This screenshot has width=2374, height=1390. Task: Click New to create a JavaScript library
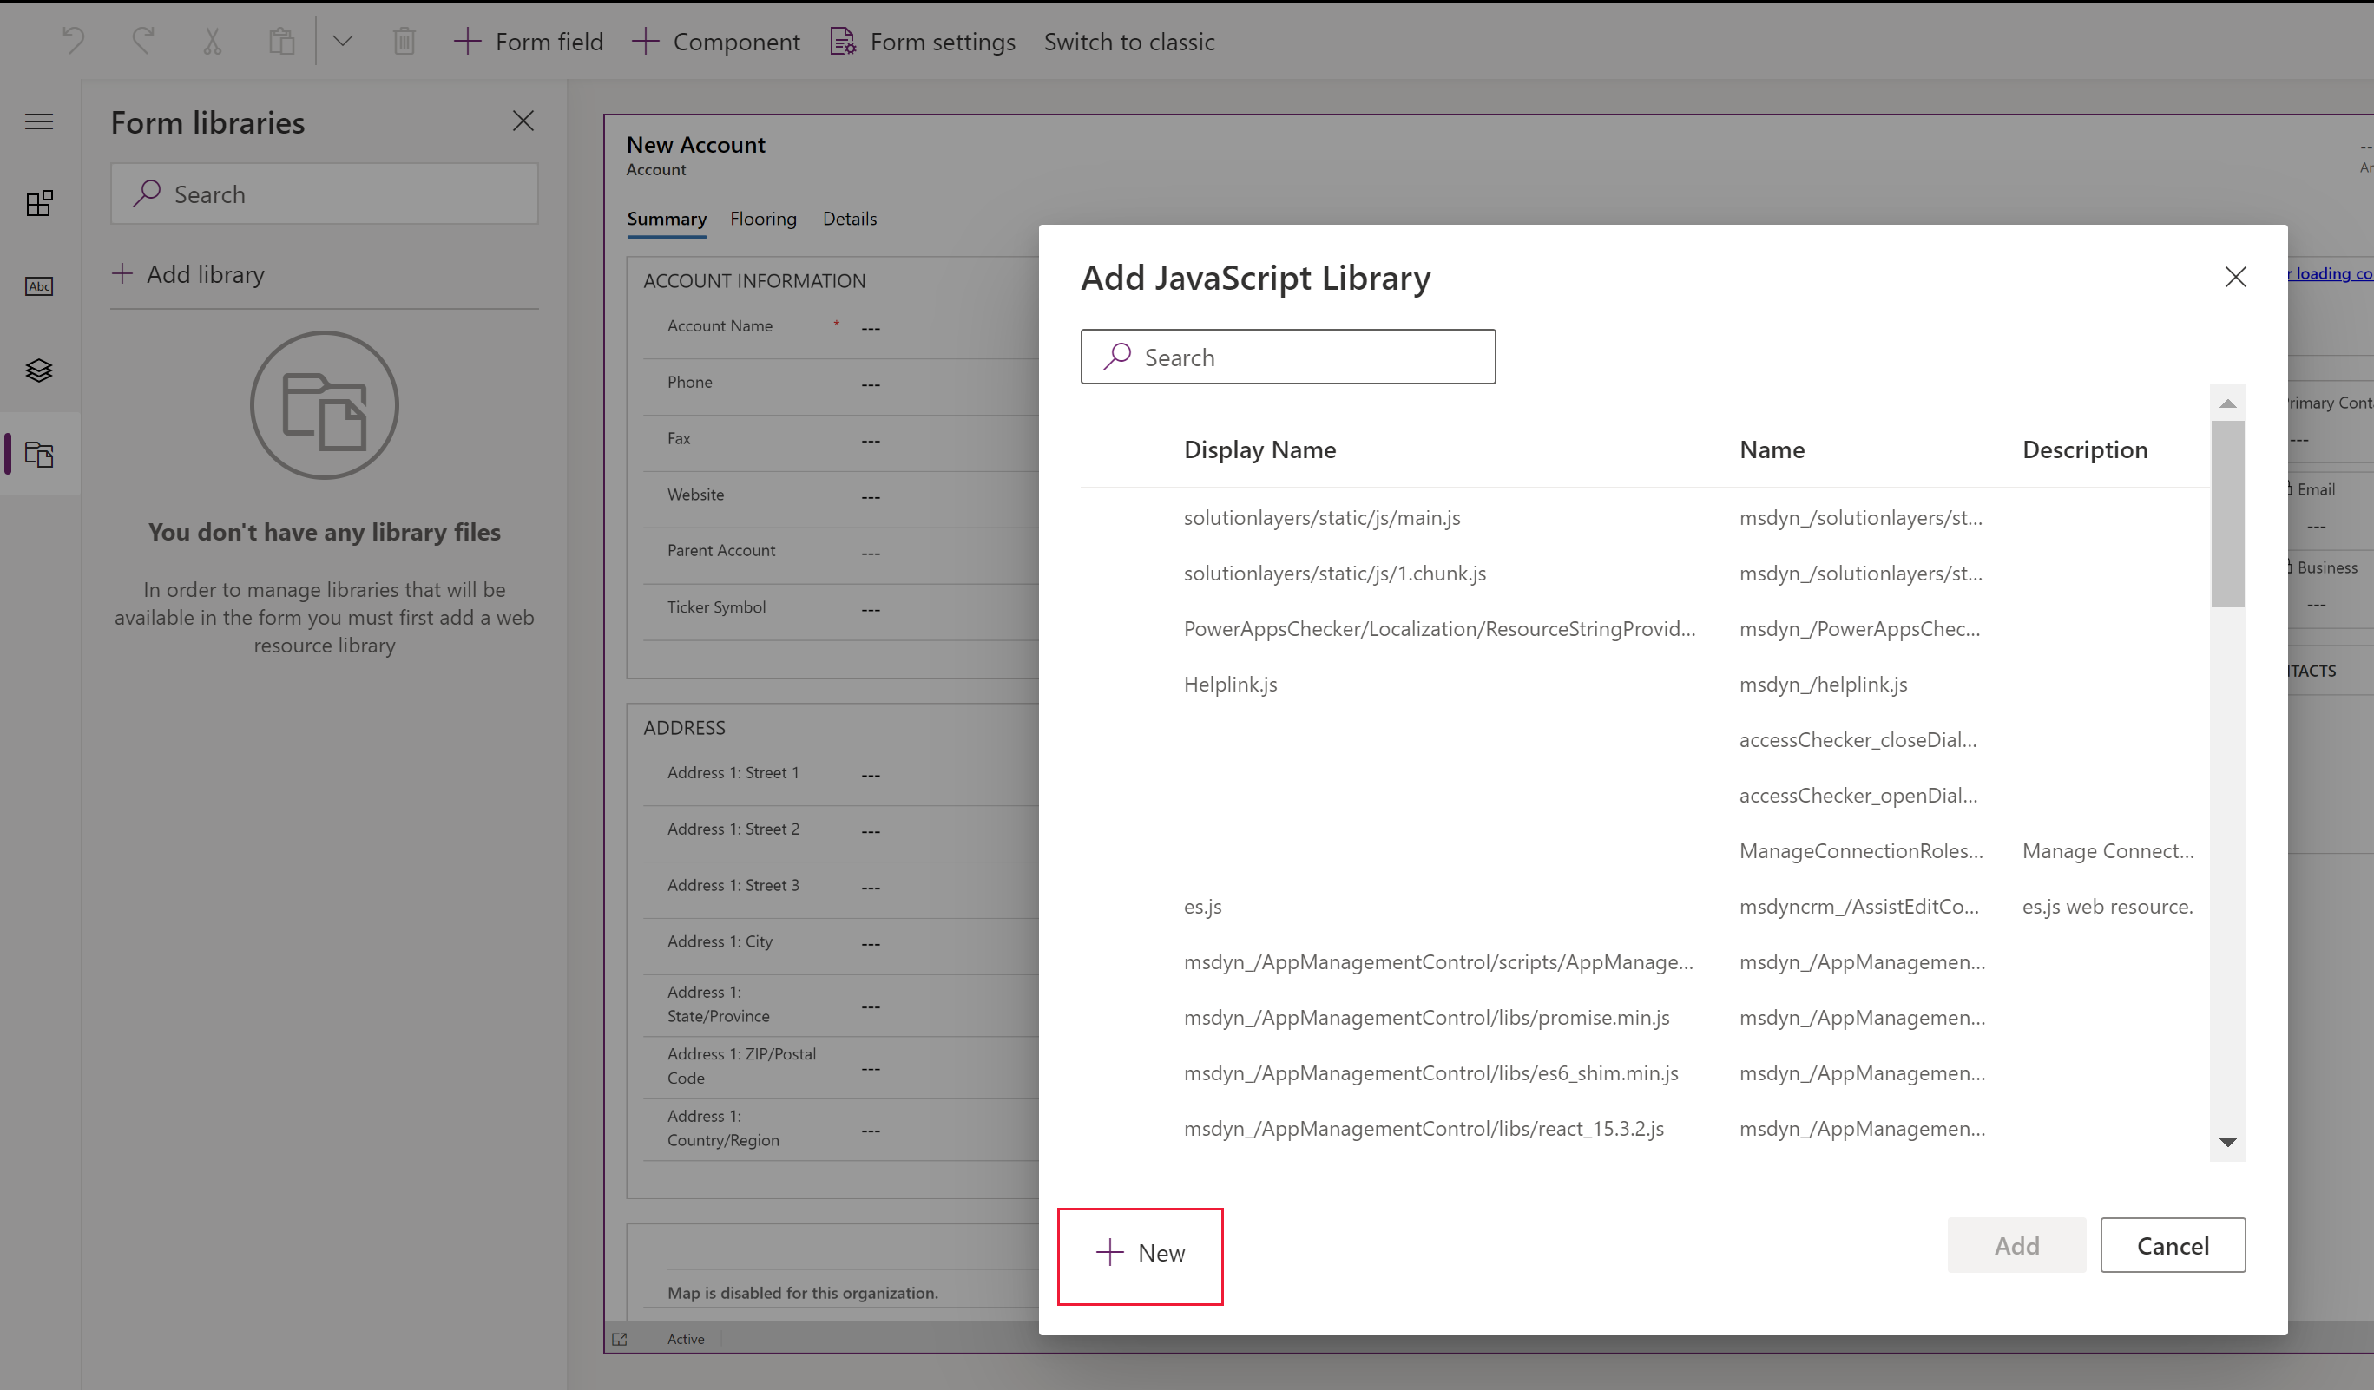pyautogui.click(x=1141, y=1255)
